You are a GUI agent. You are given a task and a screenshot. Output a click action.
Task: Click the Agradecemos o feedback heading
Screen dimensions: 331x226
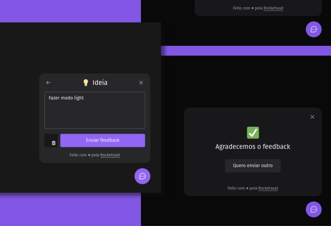253,147
